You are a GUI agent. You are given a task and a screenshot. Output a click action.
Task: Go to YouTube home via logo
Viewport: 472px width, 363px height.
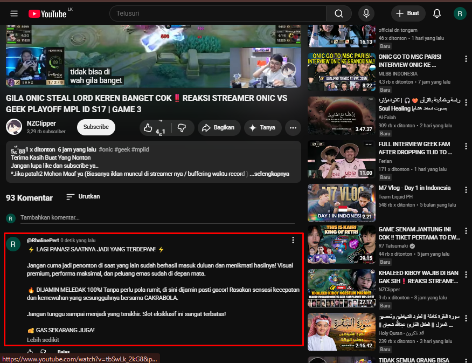[47, 14]
